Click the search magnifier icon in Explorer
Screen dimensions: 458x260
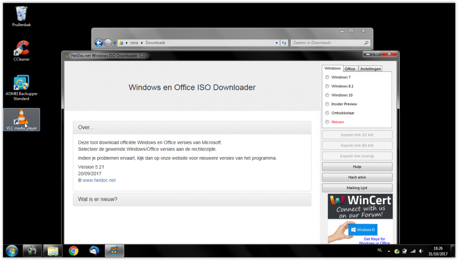click(x=366, y=43)
